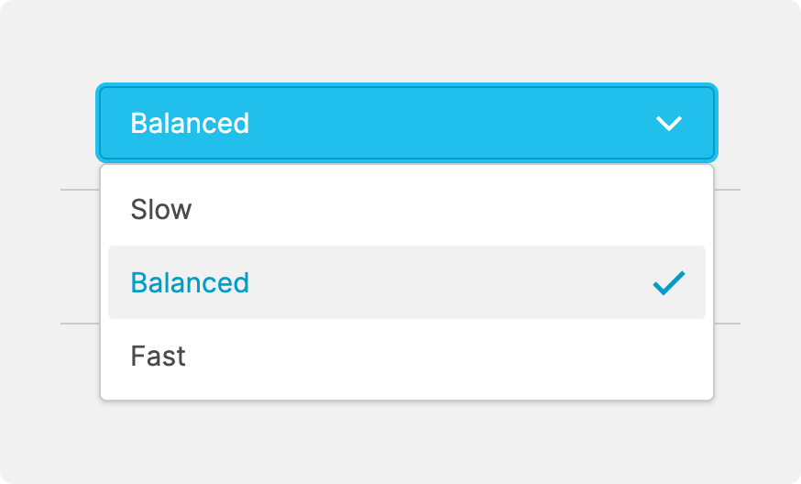Click the first item in options list
Screen dimensions: 801x484
coord(406,209)
